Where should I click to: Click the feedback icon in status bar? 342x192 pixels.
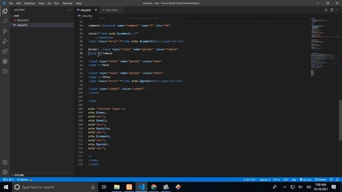coord(331,180)
